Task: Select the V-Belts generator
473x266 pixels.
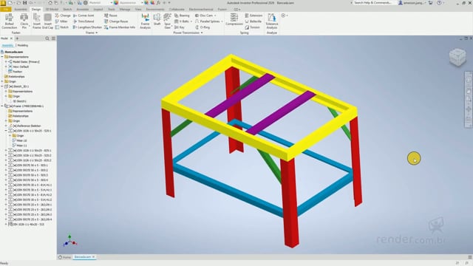Action: point(183,21)
